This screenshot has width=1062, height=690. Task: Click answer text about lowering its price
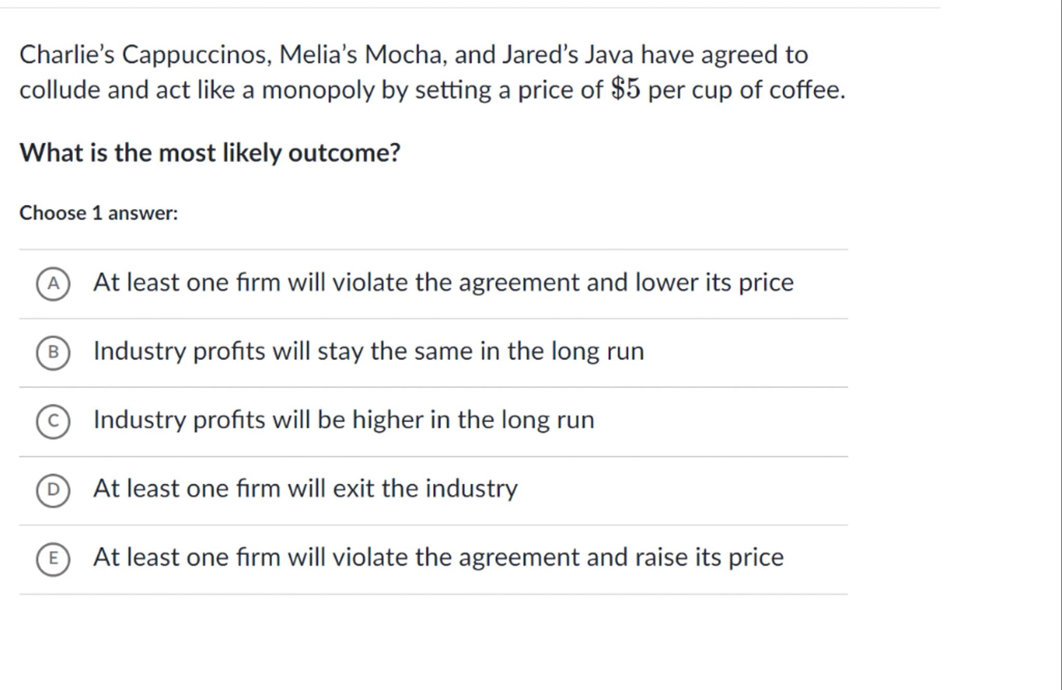[x=443, y=283]
